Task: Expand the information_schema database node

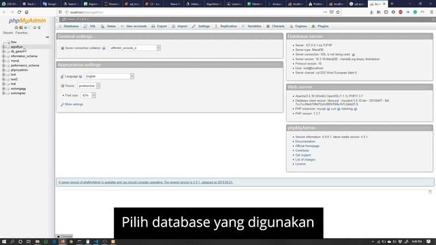Action: tap(3, 56)
